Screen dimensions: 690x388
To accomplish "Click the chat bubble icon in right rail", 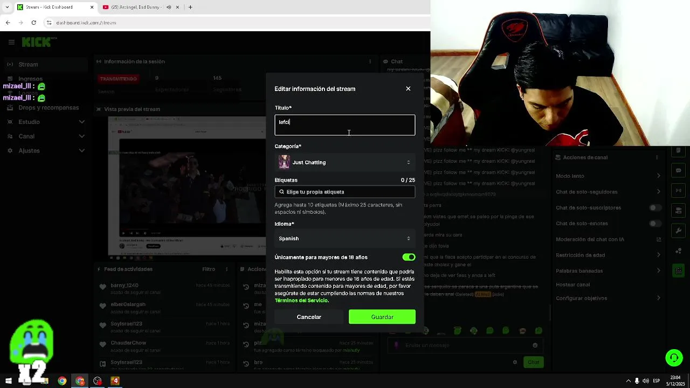I will pyautogui.click(x=679, y=170).
